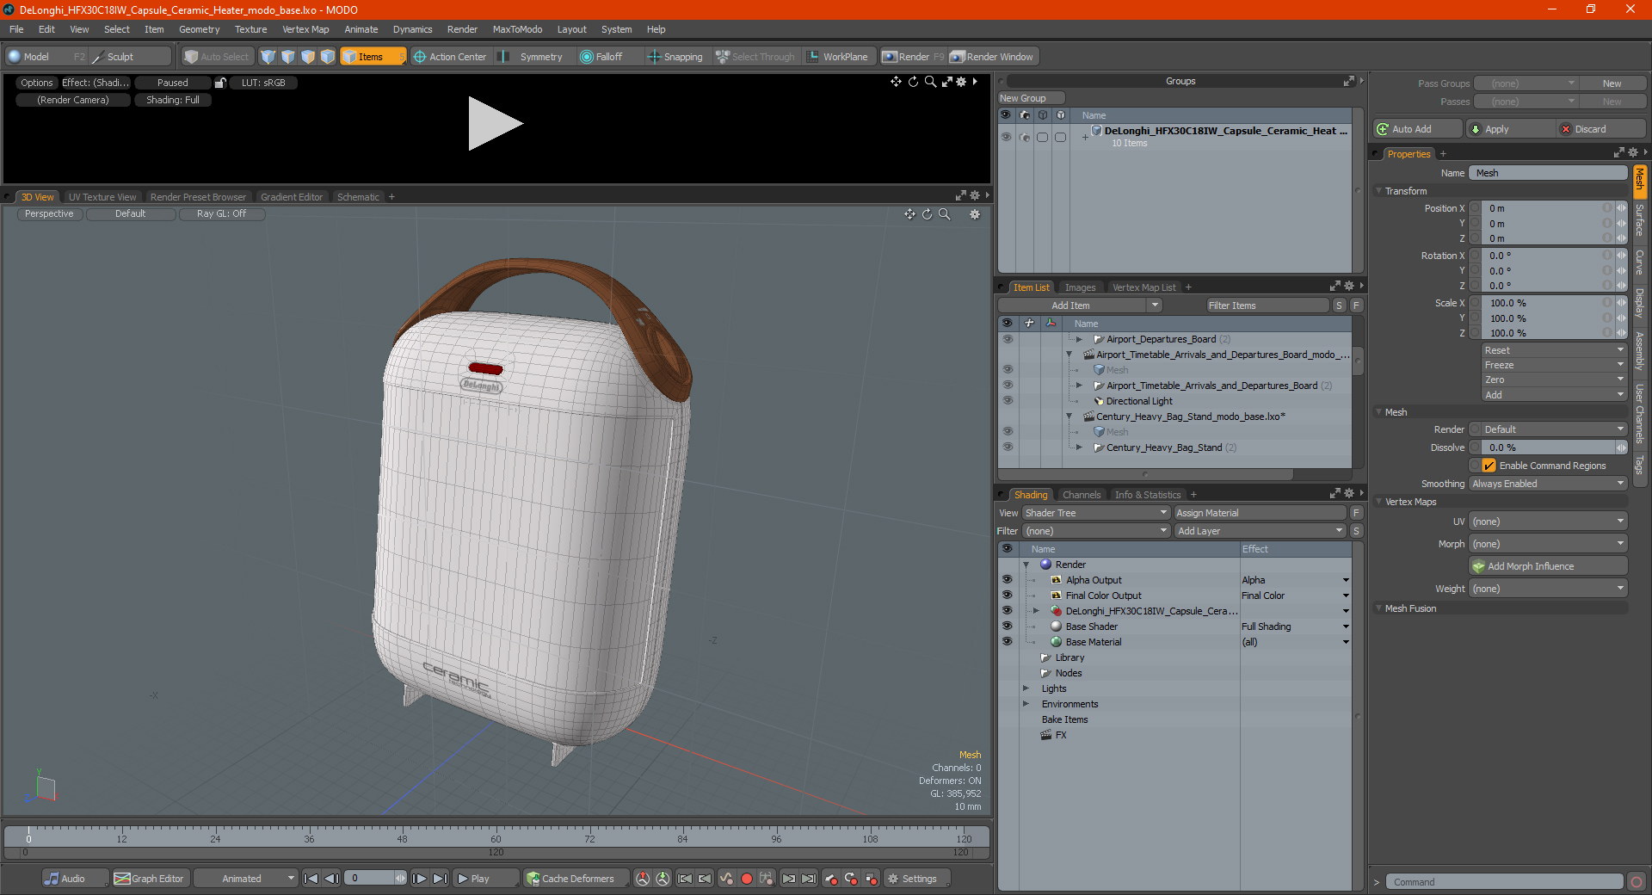Select Vertices selection mode icon
1652x895 pixels.
[x=268, y=57]
